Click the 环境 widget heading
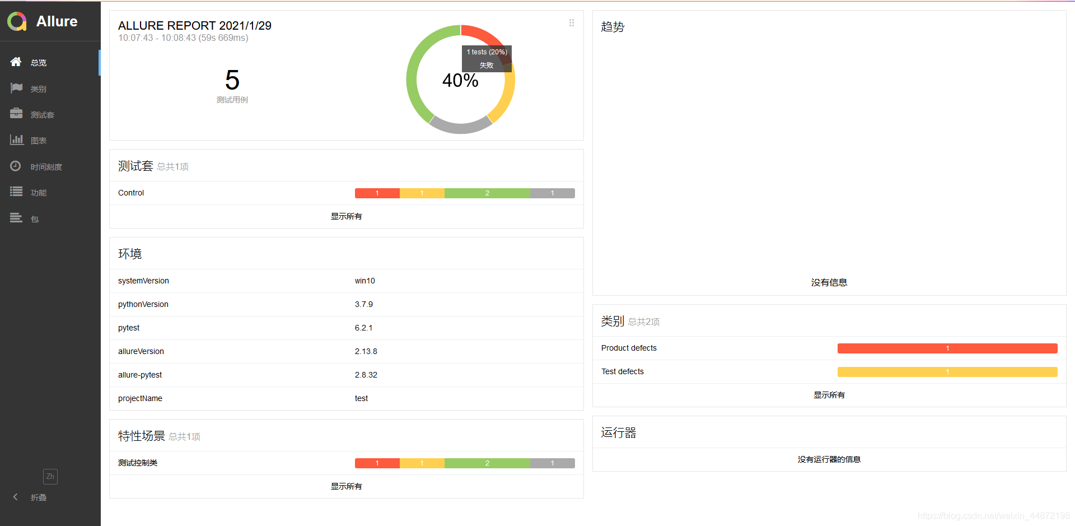Image resolution: width=1075 pixels, height=526 pixels. [130, 254]
